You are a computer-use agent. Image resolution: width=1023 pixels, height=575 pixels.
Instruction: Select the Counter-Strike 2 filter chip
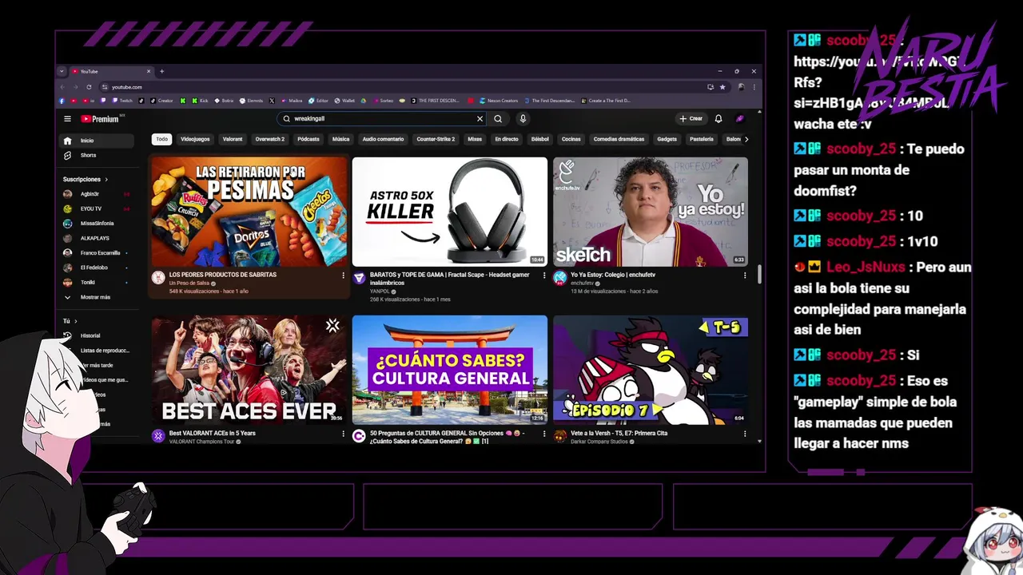436,139
